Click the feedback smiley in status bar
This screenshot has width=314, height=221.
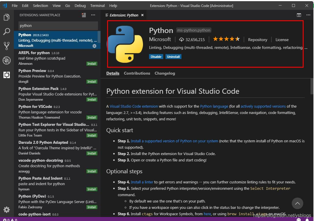coord(299,220)
